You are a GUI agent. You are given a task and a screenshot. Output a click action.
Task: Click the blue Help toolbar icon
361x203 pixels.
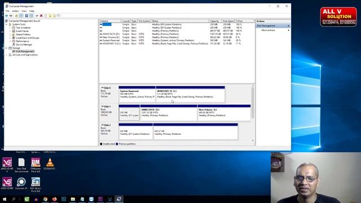27,16
